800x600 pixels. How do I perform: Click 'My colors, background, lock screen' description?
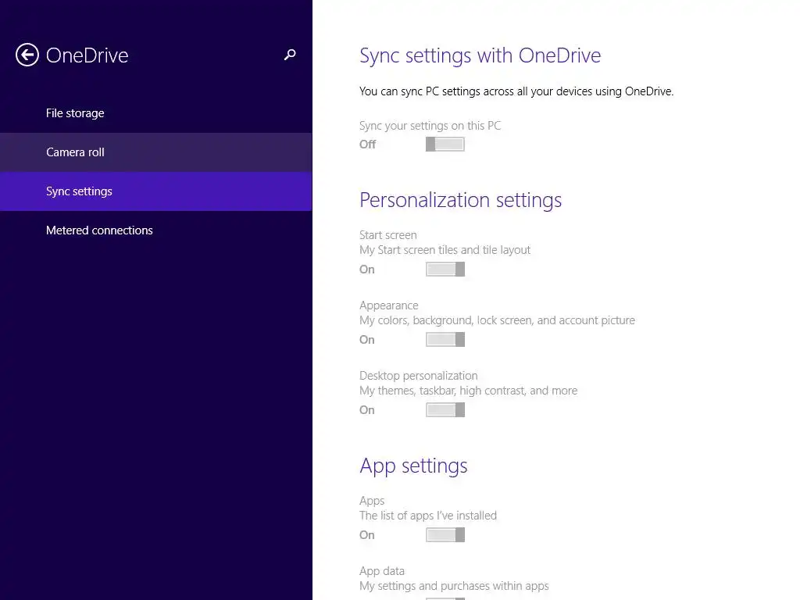point(498,320)
